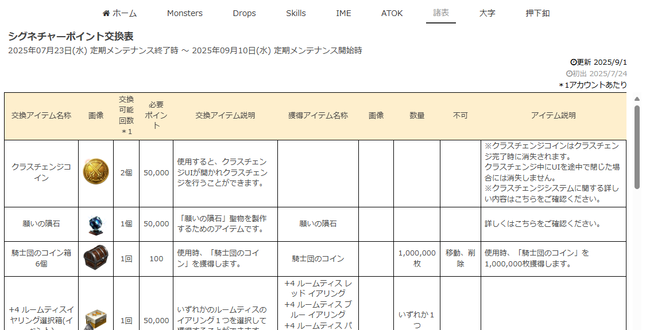Click the クラスチェンジコイン item name cell
Screen dimensions: 646x330
[x=41, y=173]
